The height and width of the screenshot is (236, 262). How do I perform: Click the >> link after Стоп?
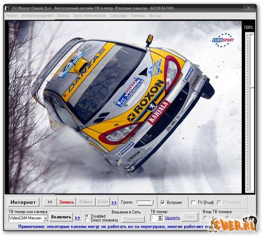(114, 203)
